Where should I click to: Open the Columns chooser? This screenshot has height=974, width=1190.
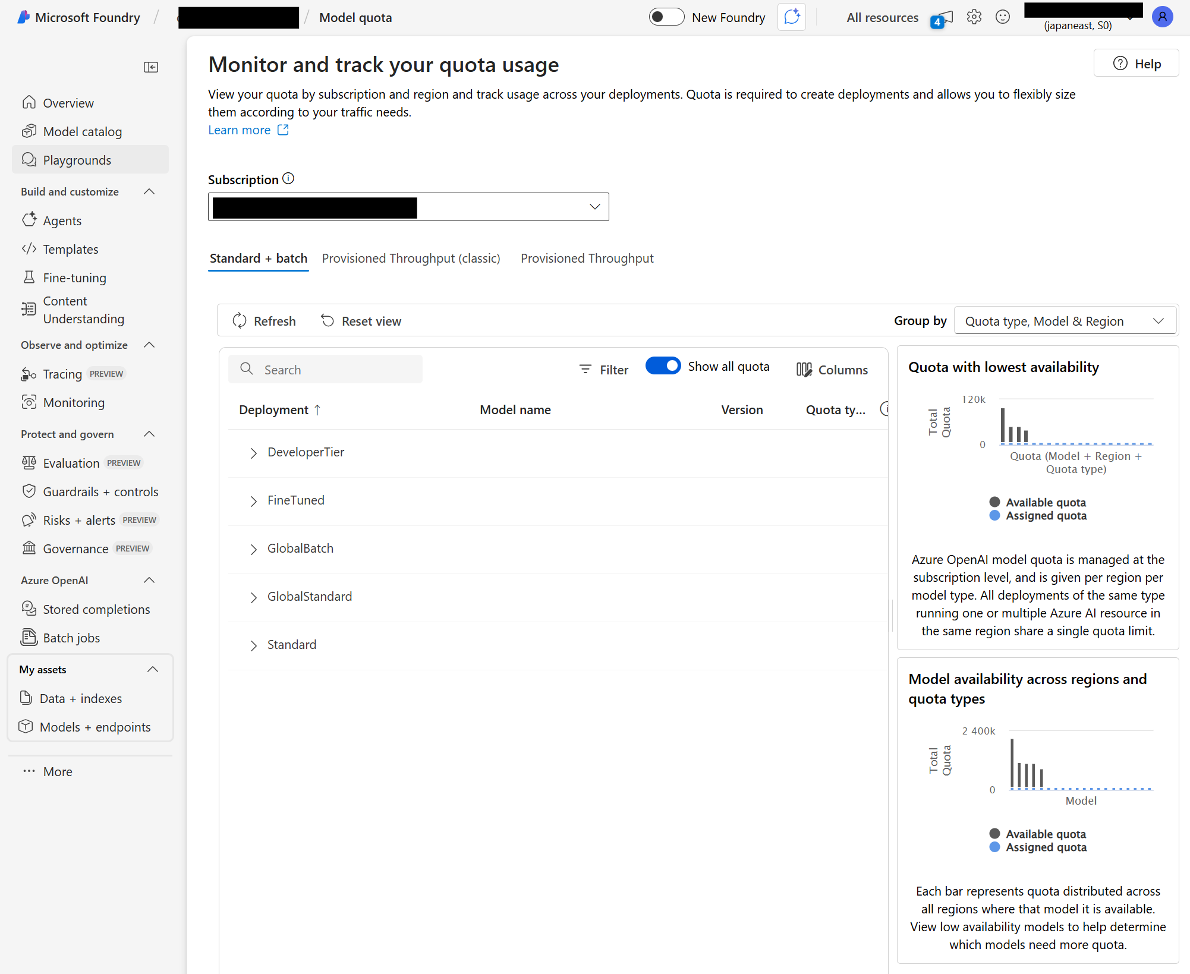click(832, 370)
